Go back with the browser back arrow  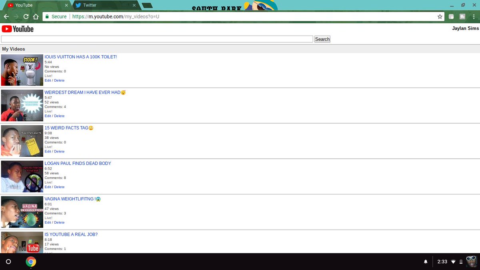pos(6,17)
